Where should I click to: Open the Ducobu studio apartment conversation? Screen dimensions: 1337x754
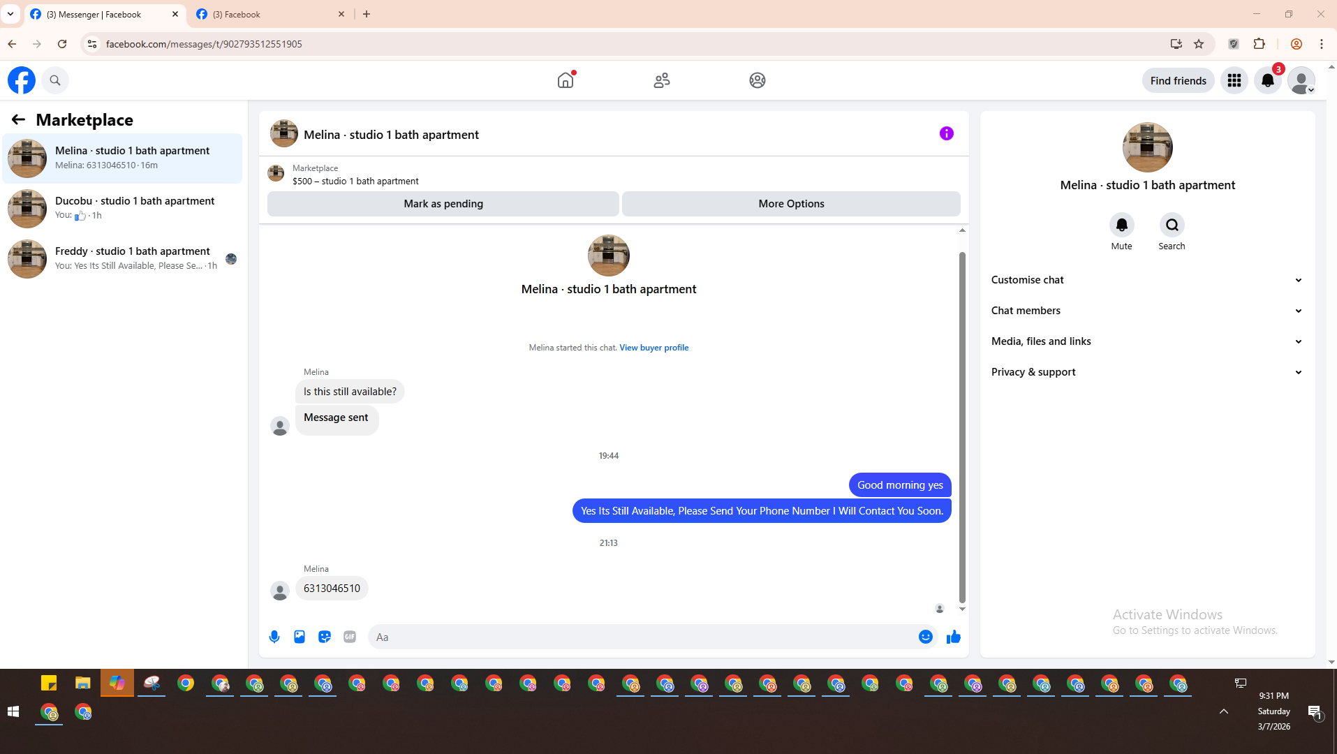[123, 209]
